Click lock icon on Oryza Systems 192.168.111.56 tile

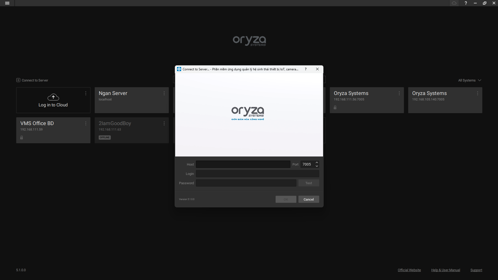point(335,107)
